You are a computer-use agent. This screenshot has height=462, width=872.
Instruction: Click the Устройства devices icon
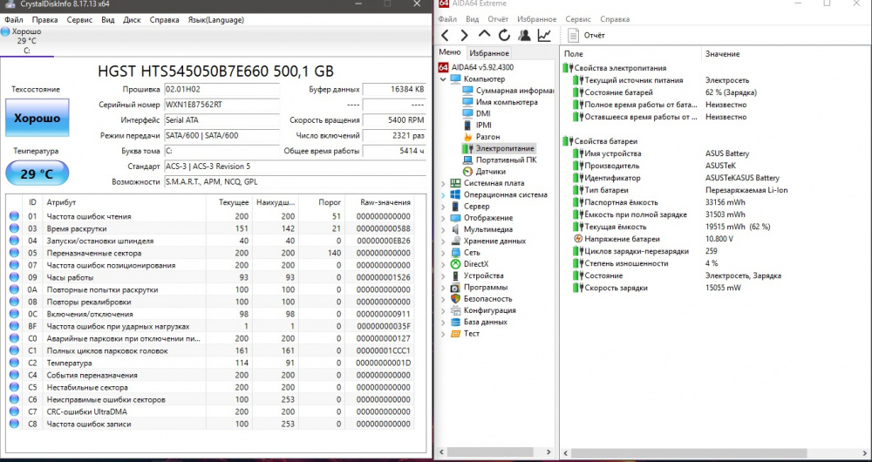[x=455, y=275]
